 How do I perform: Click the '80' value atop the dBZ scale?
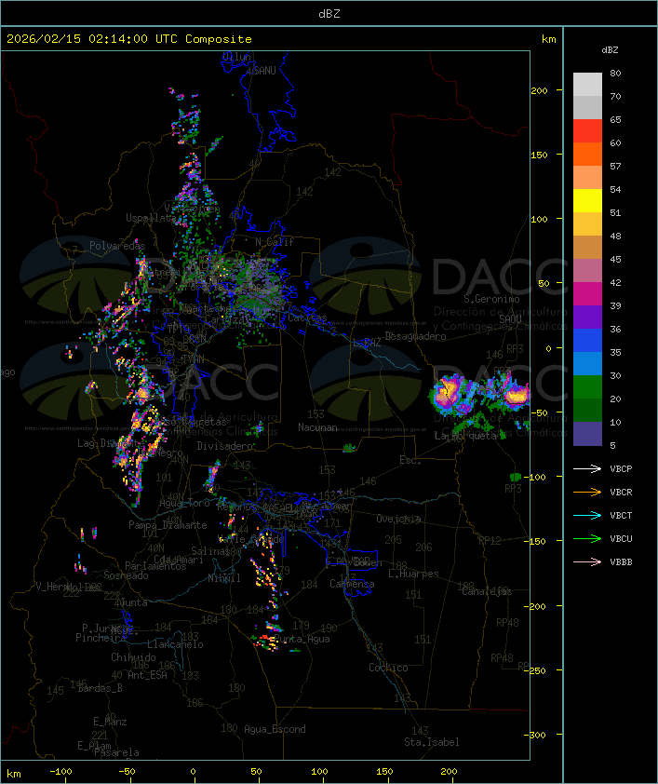(615, 73)
